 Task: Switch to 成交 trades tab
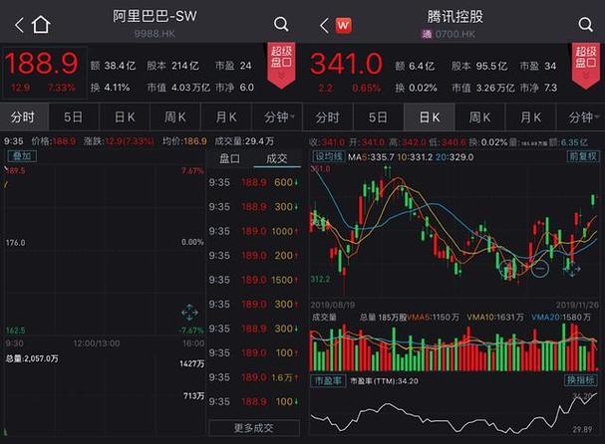coord(277,158)
